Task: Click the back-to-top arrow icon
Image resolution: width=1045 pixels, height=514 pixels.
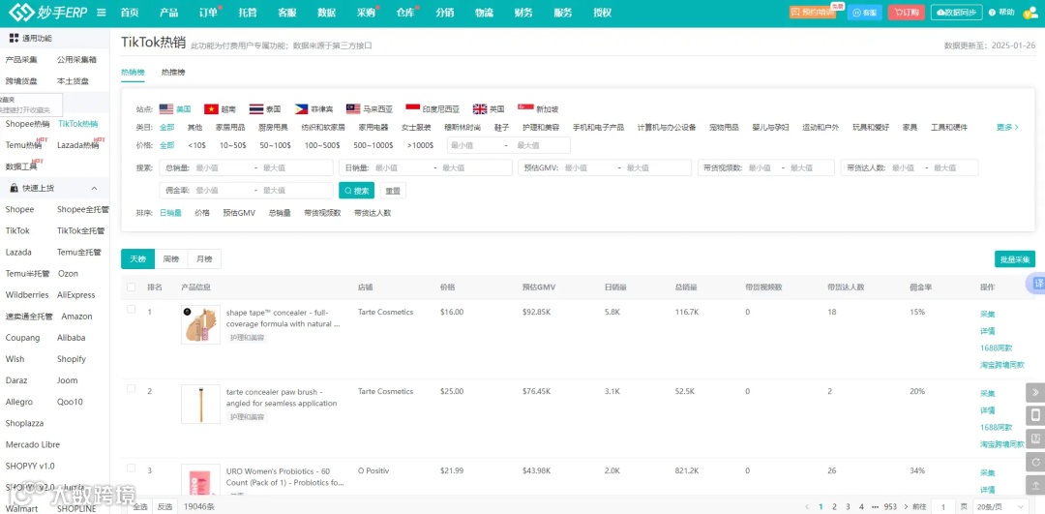Action: coord(1035,485)
